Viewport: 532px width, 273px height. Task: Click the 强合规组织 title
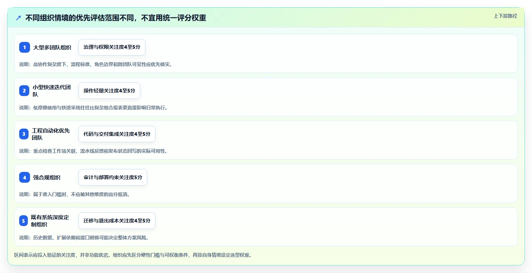[x=47, y=177]
